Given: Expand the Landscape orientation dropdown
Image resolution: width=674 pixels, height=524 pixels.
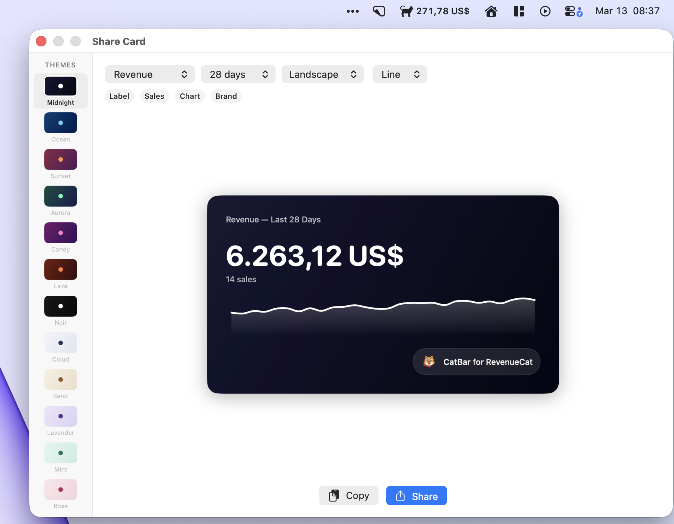Looking at the screenshot, I should tap(322, 74).
